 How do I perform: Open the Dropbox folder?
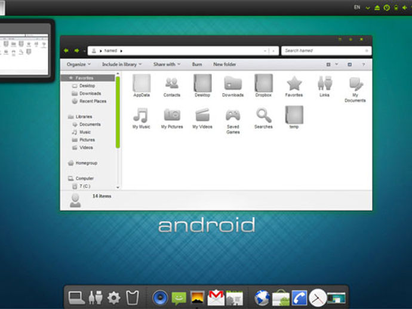click(263, 86)
